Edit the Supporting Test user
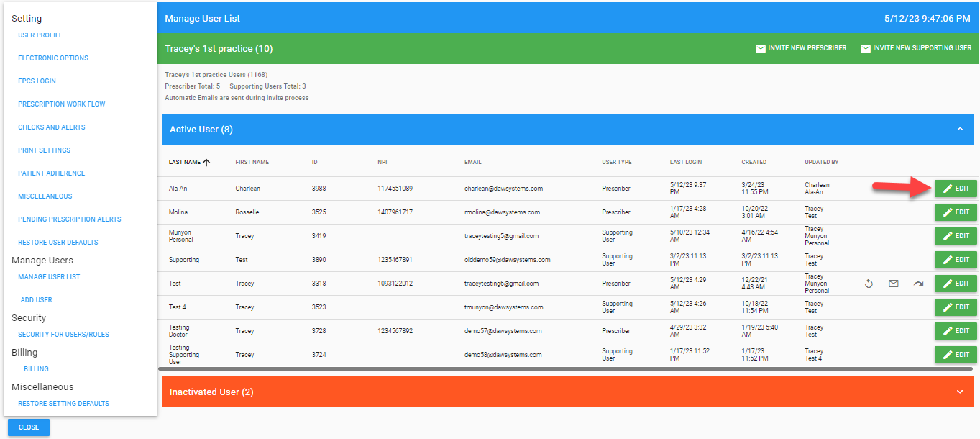 (x=956, y=260)
